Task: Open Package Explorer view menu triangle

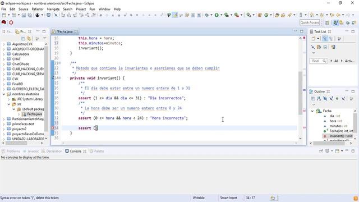Action: (x=45, y=38)
